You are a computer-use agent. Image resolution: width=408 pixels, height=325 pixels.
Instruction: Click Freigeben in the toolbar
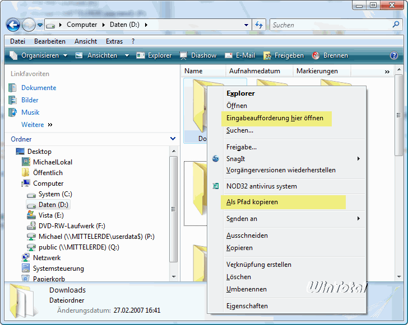pos(284,55)
